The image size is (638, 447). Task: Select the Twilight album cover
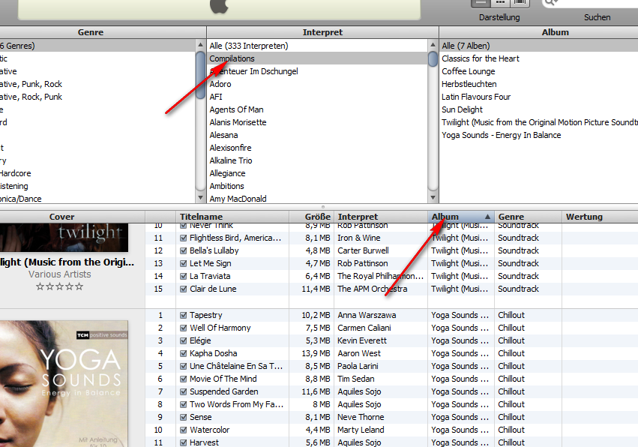[x=64, y=237]
